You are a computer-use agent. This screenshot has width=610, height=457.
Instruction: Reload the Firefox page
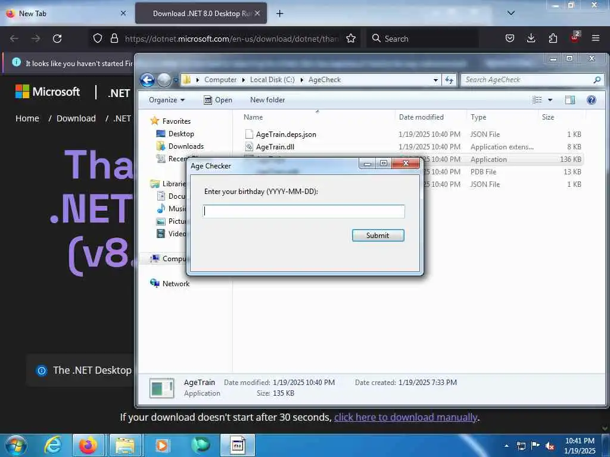[x=57, y=39]
